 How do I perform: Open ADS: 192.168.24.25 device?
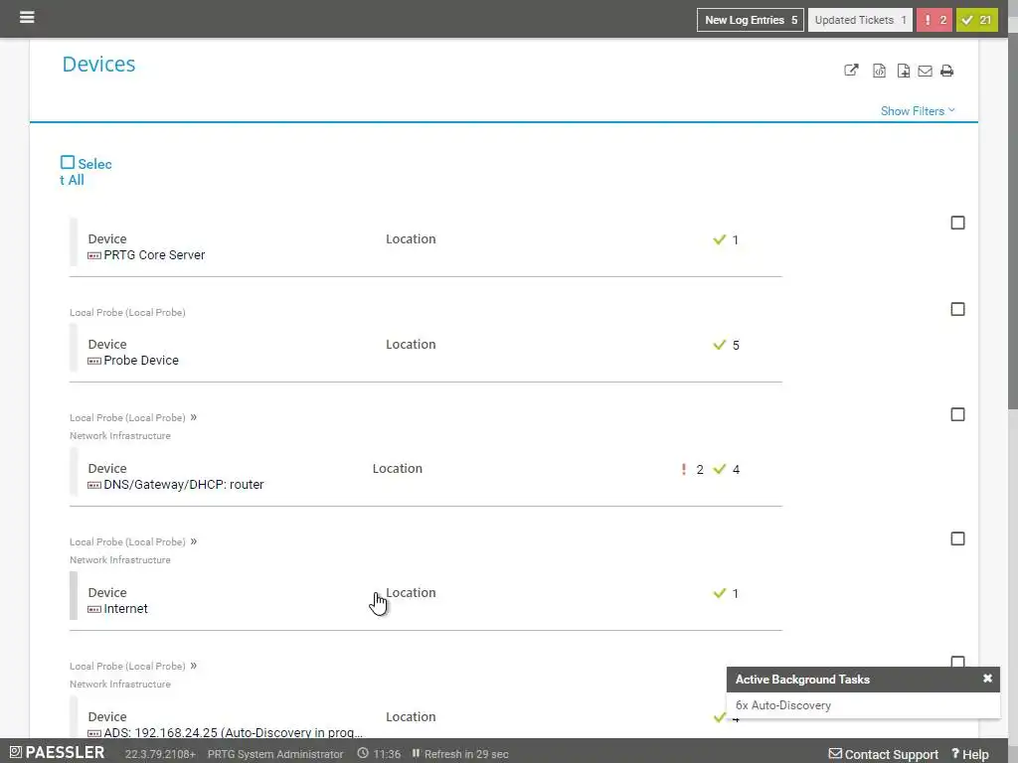tap(233, 732)
